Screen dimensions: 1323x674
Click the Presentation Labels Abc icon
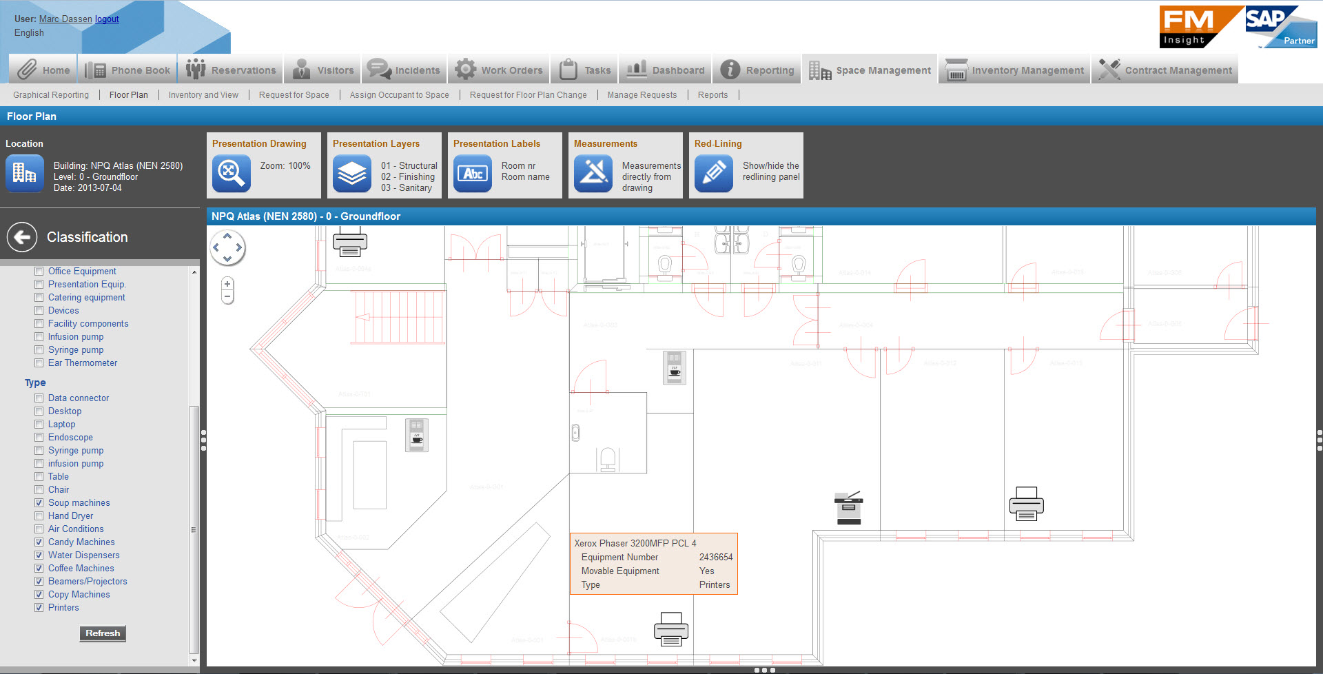[x=472, y=173]
